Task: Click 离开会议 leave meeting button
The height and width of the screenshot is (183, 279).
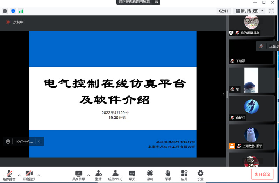Action: [262, 174]
